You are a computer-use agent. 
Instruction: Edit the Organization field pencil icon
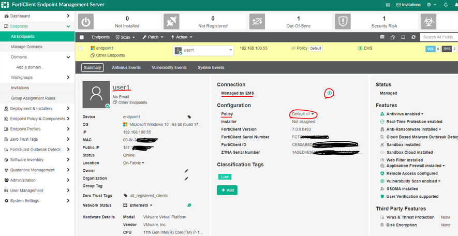tap(186, 178)
